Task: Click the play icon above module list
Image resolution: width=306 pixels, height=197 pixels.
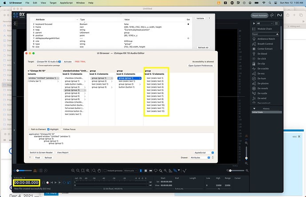Action: 254,23
